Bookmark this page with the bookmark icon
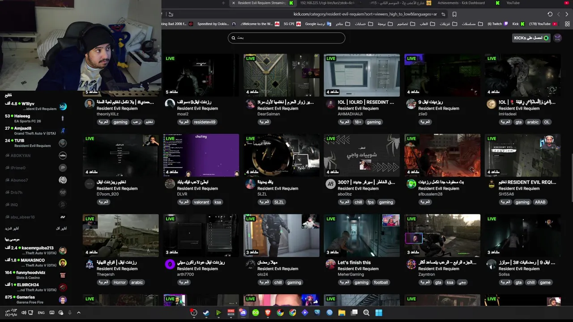This screenshot has width=573, height=322. (x=454, y=14)
